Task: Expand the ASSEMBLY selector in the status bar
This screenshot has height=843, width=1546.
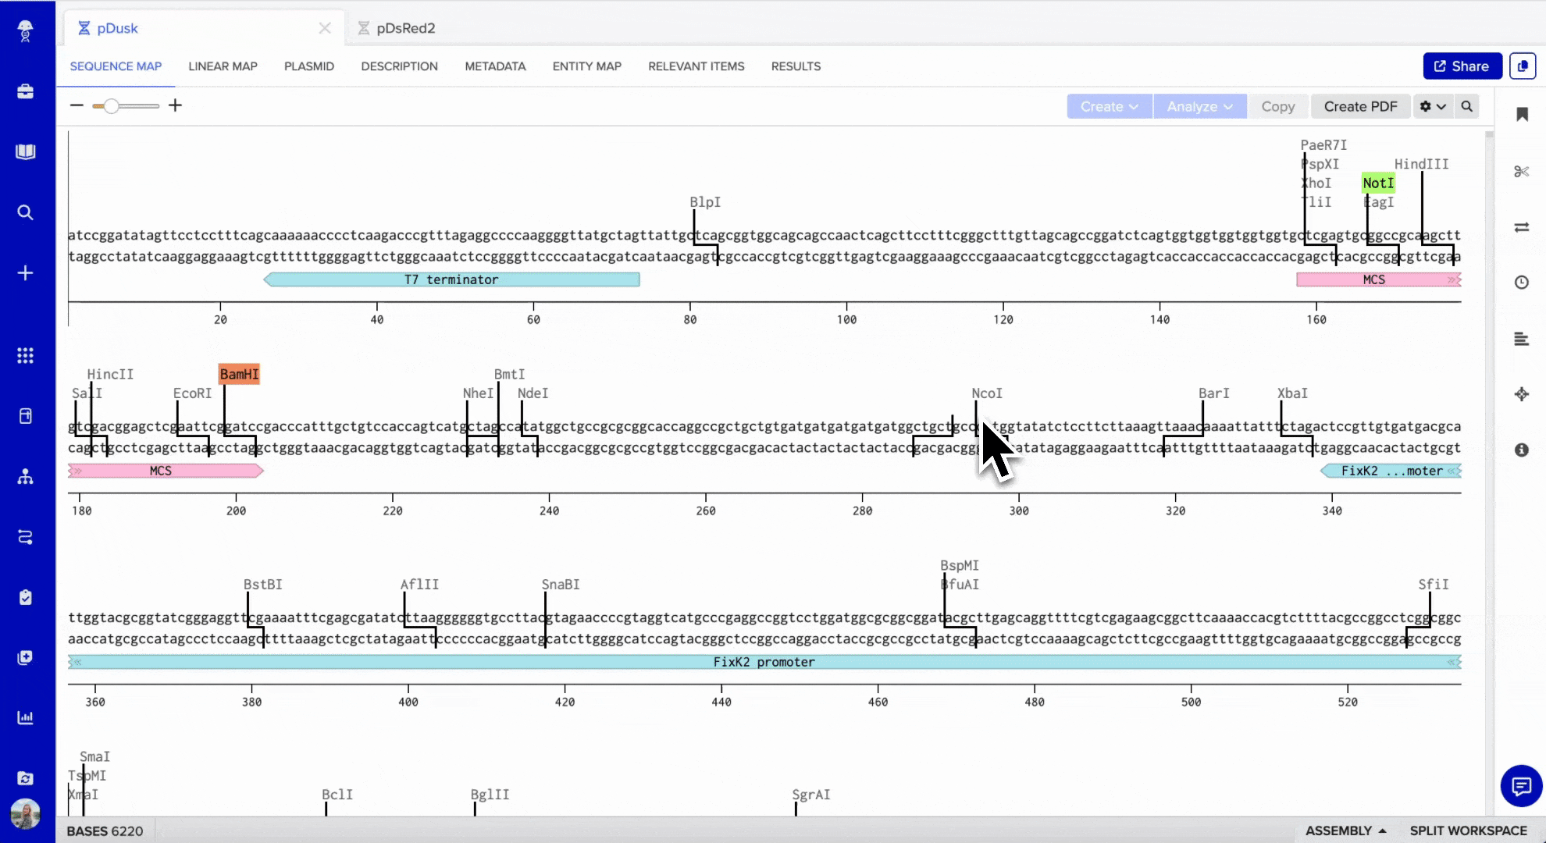Action: click(x=1345, y=831)
